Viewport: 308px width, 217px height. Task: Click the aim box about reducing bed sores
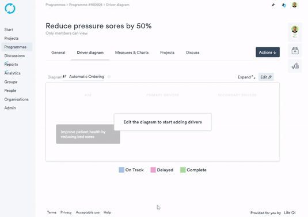[x=88, y=134]
